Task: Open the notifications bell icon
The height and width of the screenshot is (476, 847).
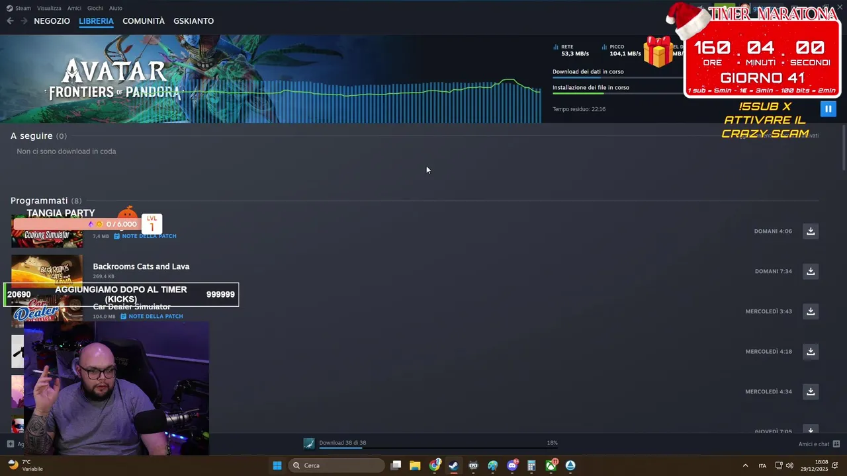Action: pyautogui.click(x=836, y=465)
